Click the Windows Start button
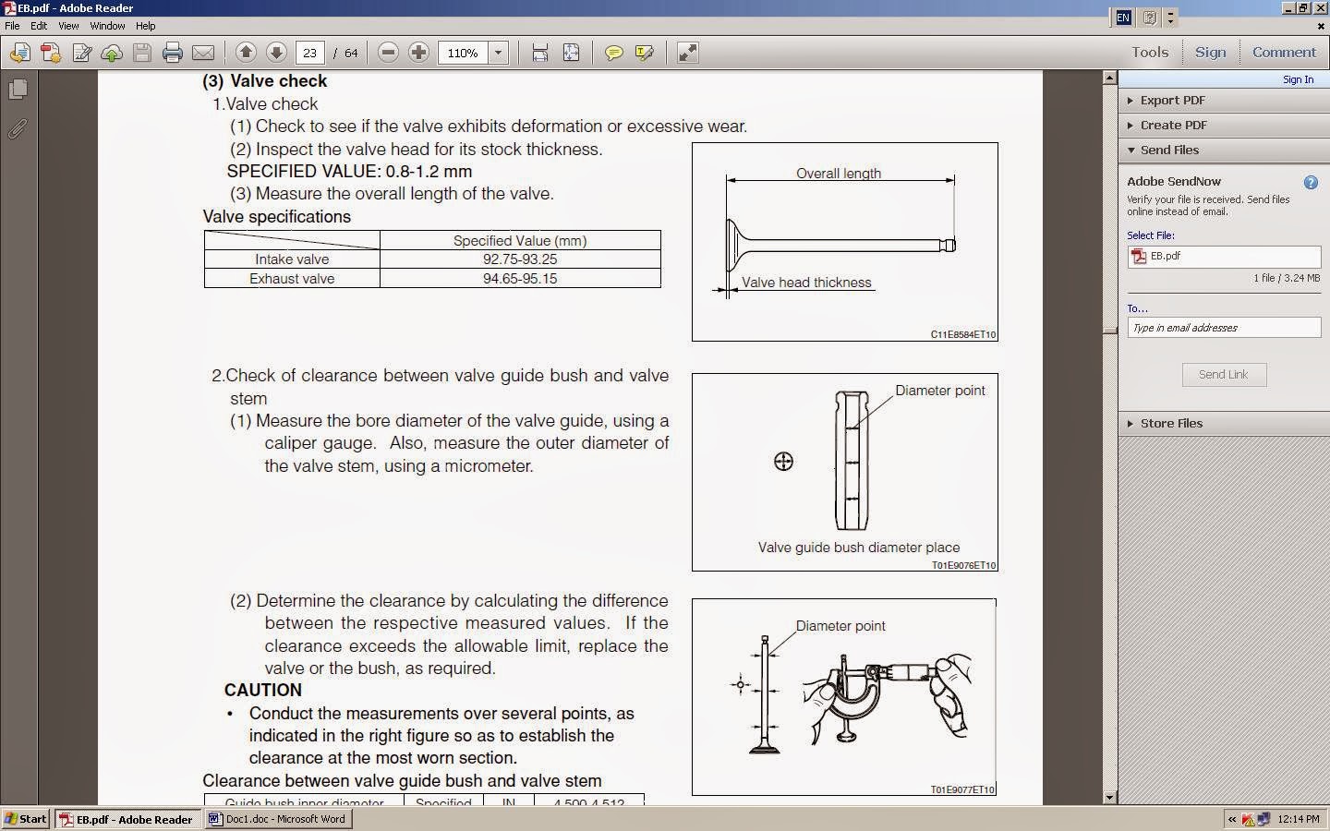This screenshot has width=1330, height=831. point(26,819)
